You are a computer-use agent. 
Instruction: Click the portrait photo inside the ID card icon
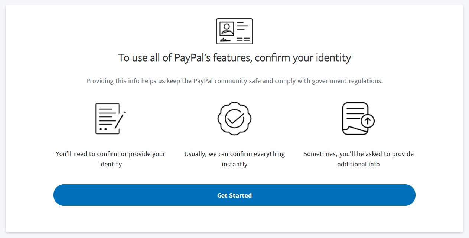point(227,29)
